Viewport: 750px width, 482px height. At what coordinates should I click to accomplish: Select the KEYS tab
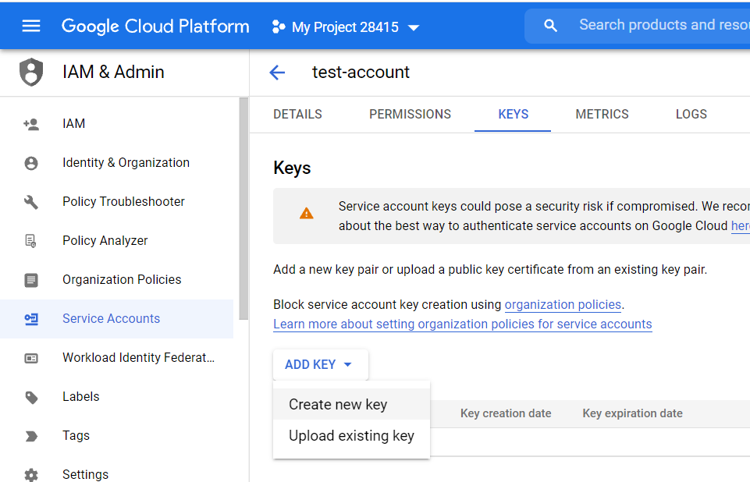click(x=514, y=115)
